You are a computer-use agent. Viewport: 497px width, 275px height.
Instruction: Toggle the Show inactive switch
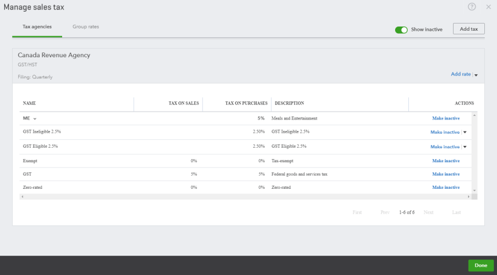401,29
